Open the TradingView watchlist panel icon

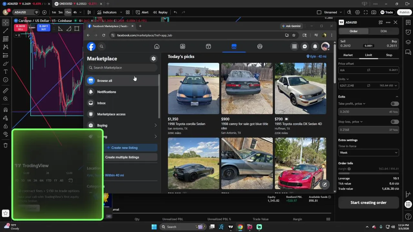coord(408,22)
